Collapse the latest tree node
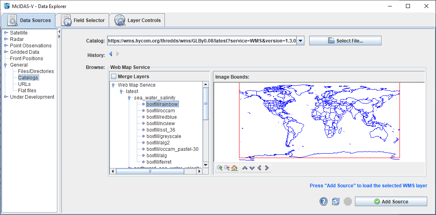 tap(121, 92)
